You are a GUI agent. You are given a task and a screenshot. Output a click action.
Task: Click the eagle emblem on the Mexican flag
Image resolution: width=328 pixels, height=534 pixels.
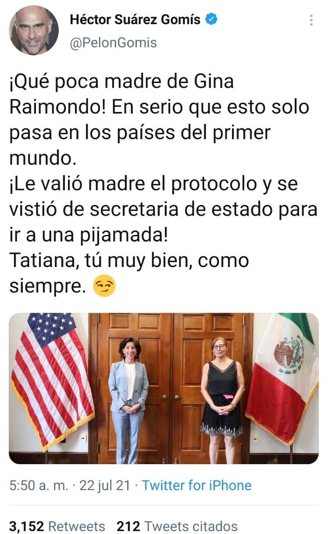tap(289, 354)
